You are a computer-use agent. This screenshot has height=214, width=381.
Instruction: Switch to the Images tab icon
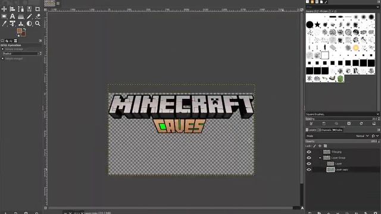pos(15,41)
